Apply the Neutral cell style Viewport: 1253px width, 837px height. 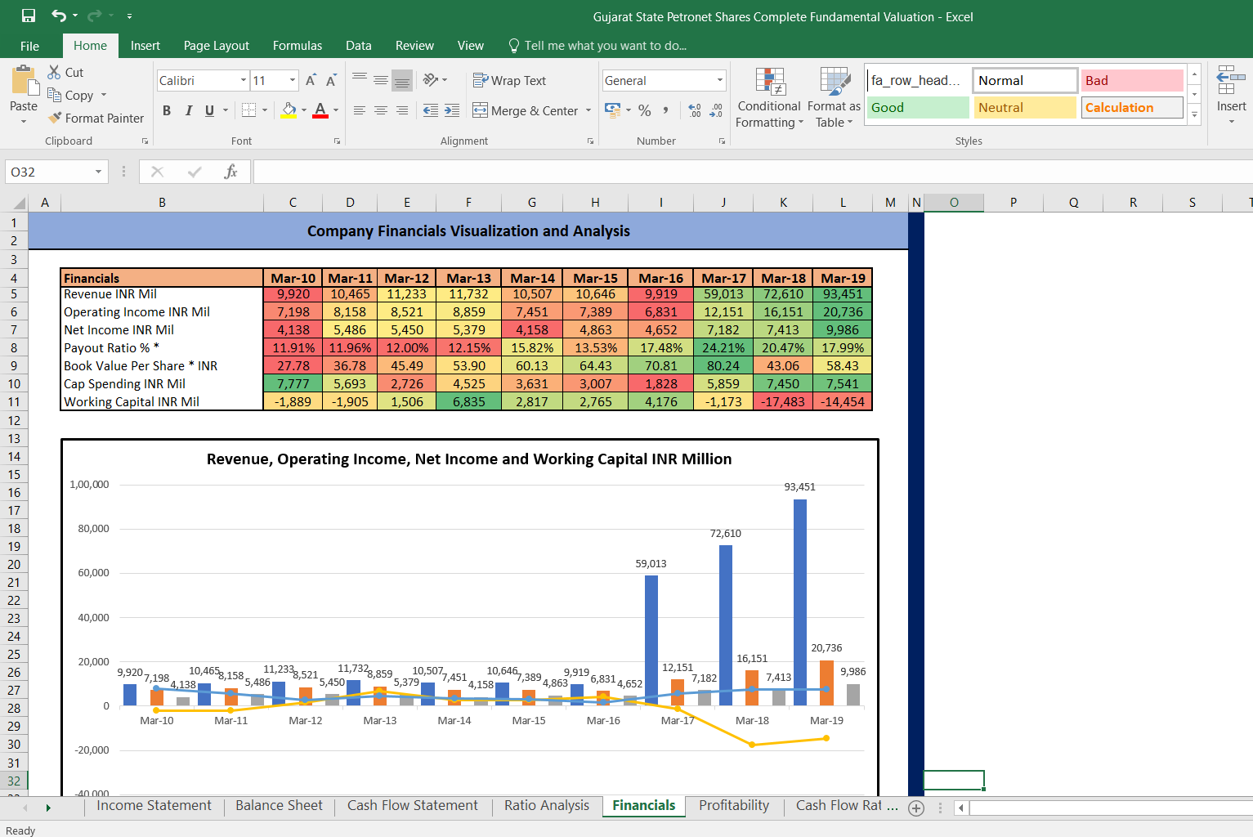click(1025, 107)
